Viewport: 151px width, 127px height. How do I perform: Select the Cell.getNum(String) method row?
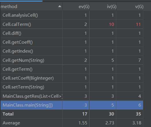[x=72, y=60]
